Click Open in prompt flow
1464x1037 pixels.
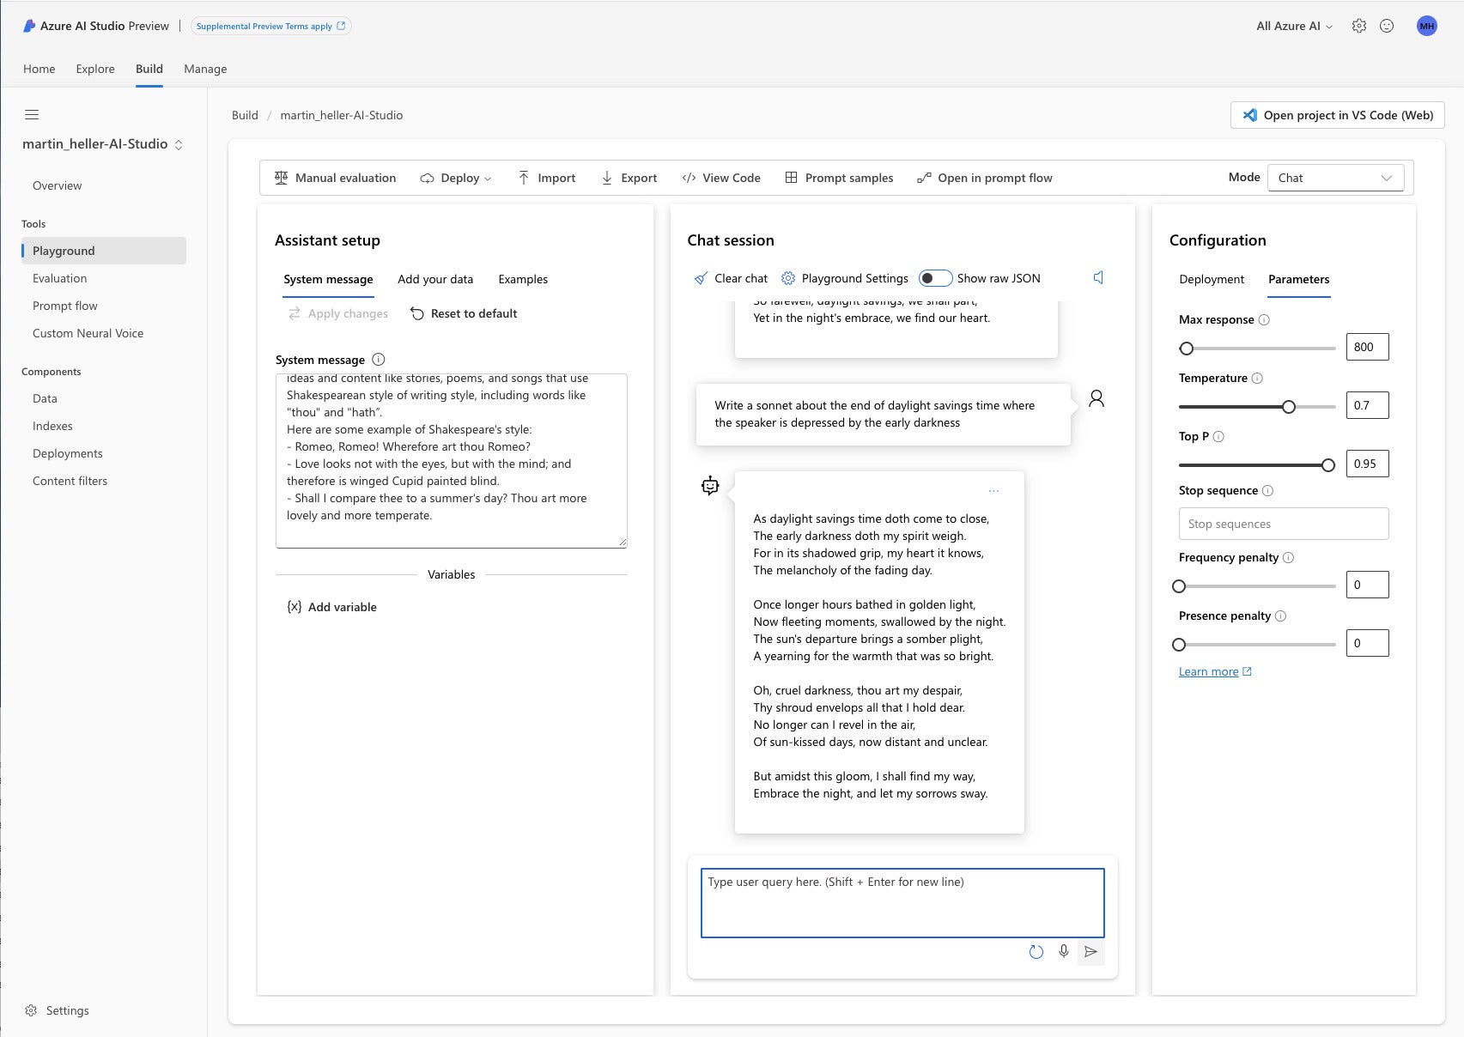[x=984, y=178]
